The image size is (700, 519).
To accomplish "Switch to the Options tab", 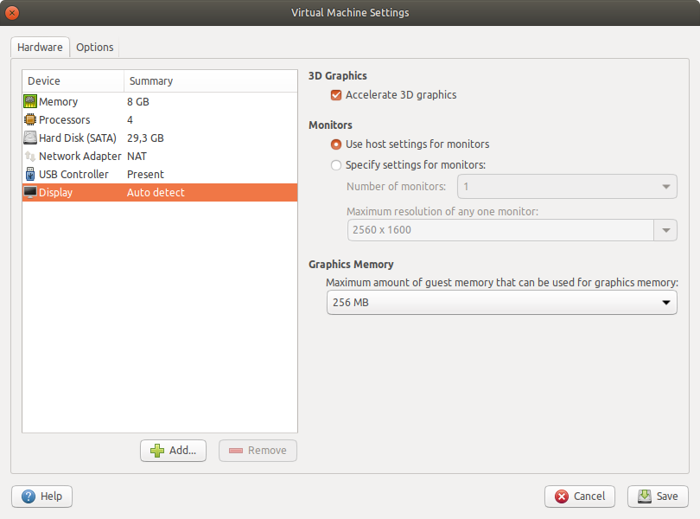I will (95, 48).
